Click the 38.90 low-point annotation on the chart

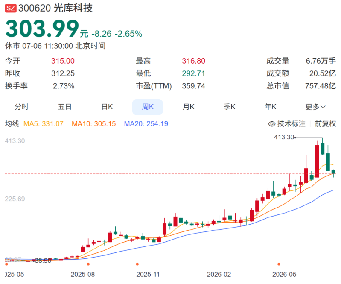pos(43,261)
